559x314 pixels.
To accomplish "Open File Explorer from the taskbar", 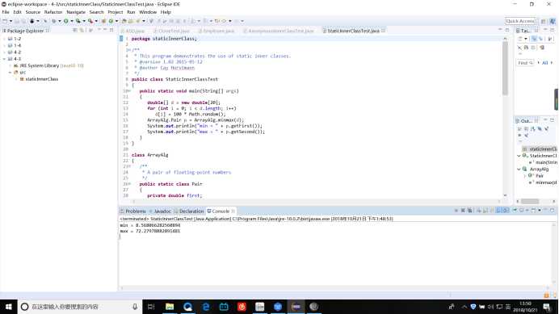I will 170,307.
